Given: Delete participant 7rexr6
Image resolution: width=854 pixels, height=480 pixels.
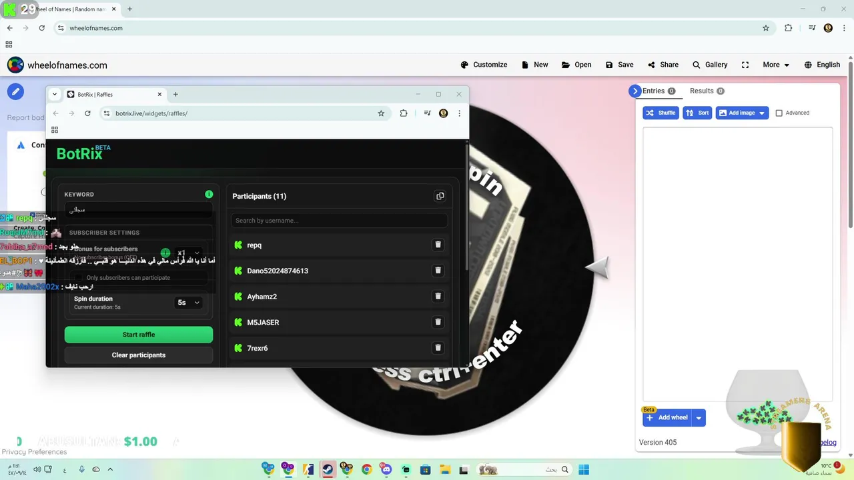Looking at the screenshot, I should [x=438, y=347].
